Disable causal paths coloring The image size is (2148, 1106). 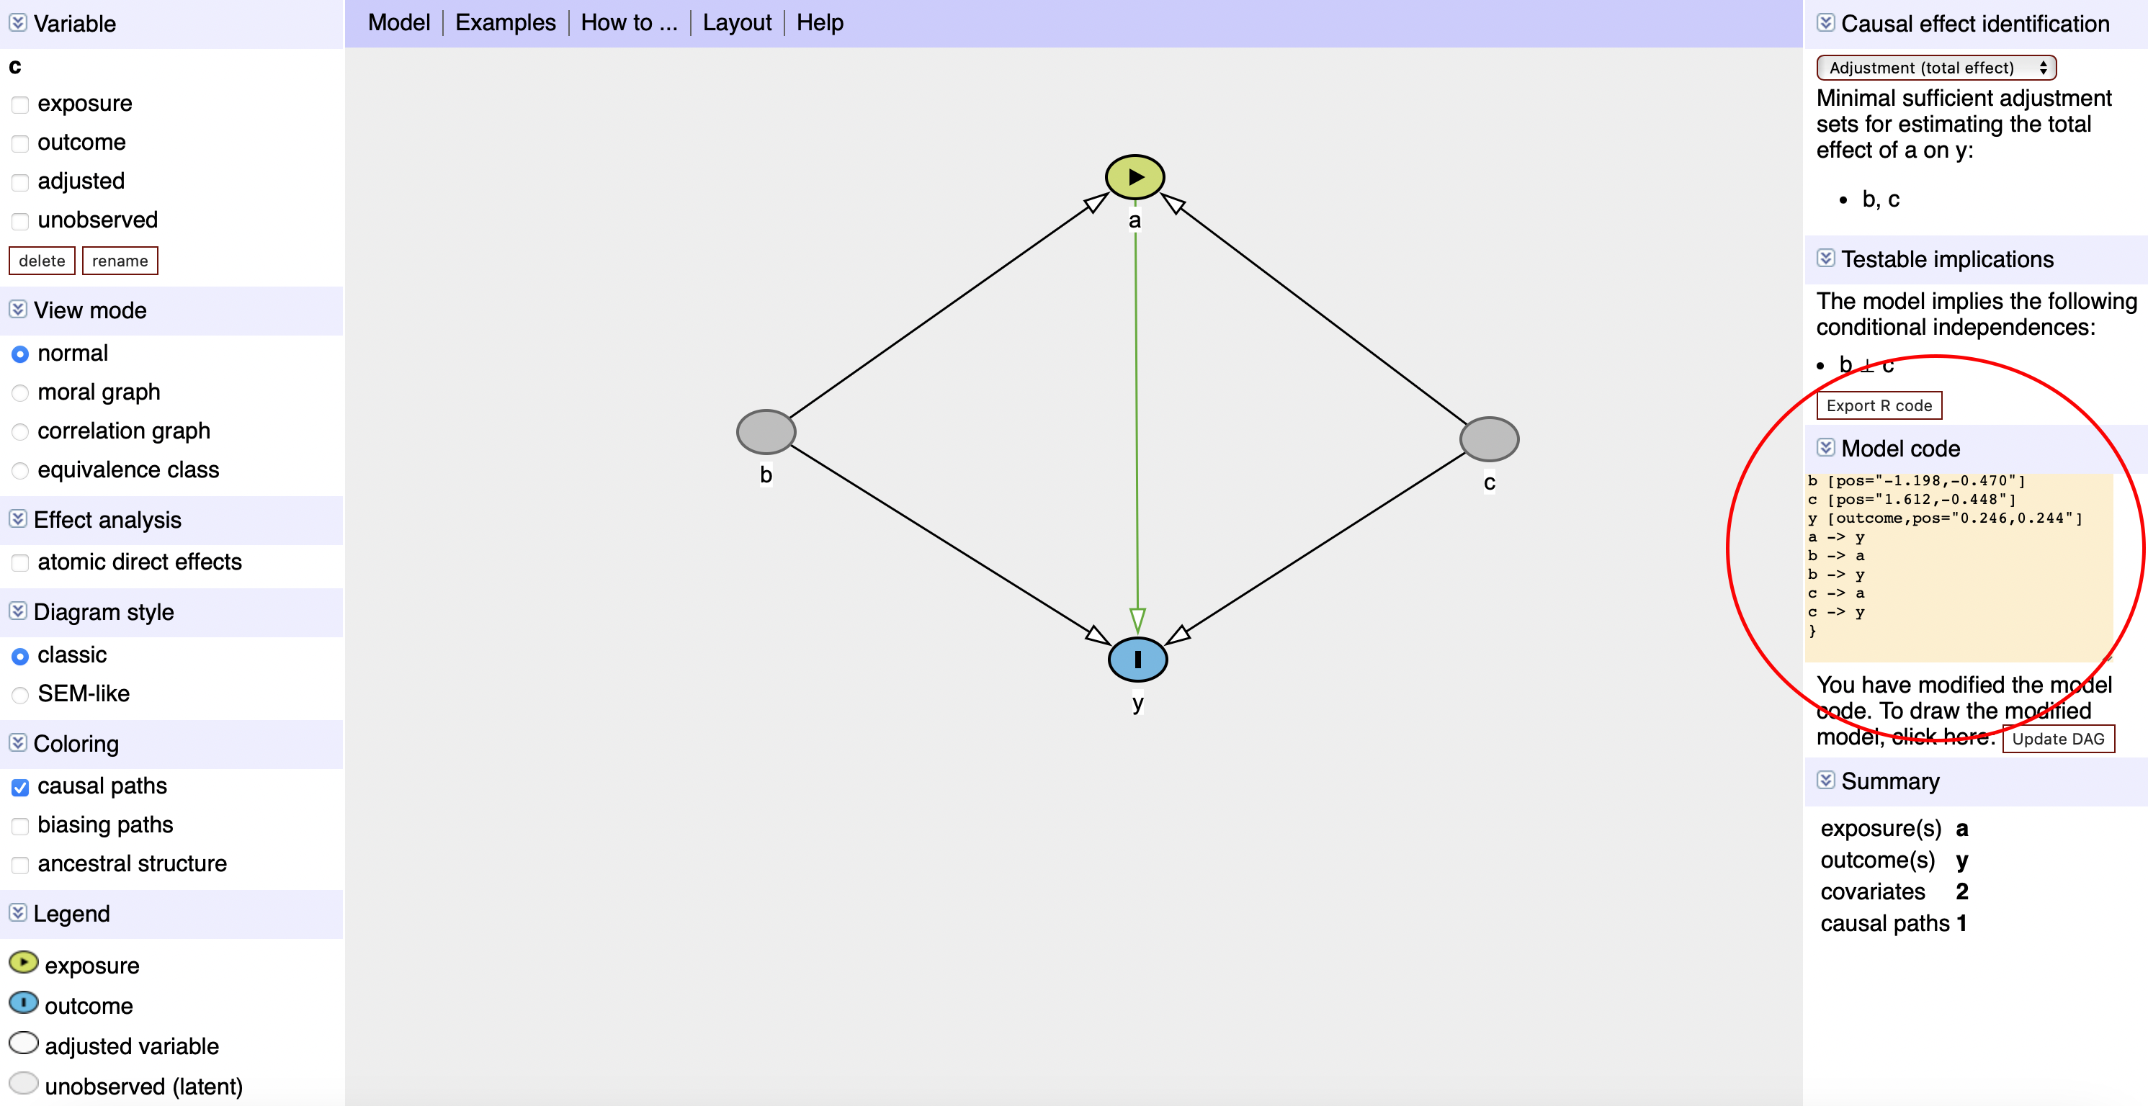pyautogui.click(x=20, y=787)
